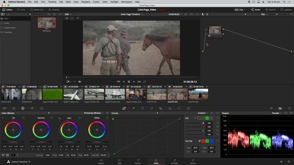
Task: Open the Color Match palette
Action: (14, 108)
